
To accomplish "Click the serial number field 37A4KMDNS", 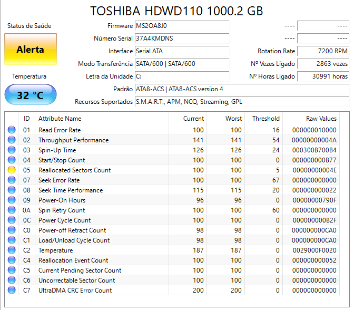I will click(182, 38).
